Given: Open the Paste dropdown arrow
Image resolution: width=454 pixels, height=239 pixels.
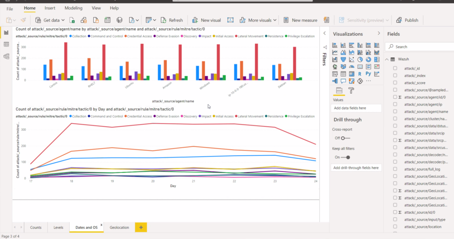Looking at the screenshot, I should pos(15,20).
